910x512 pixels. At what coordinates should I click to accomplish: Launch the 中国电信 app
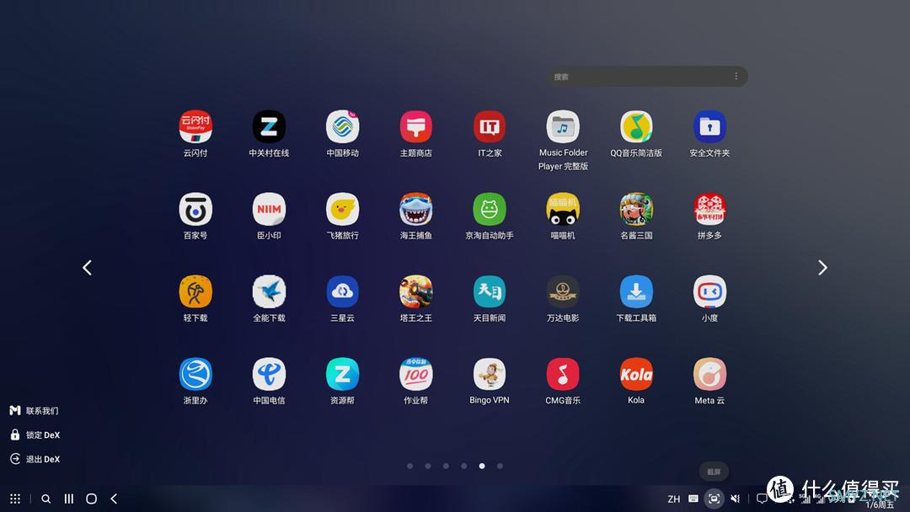tap(269, 374)
